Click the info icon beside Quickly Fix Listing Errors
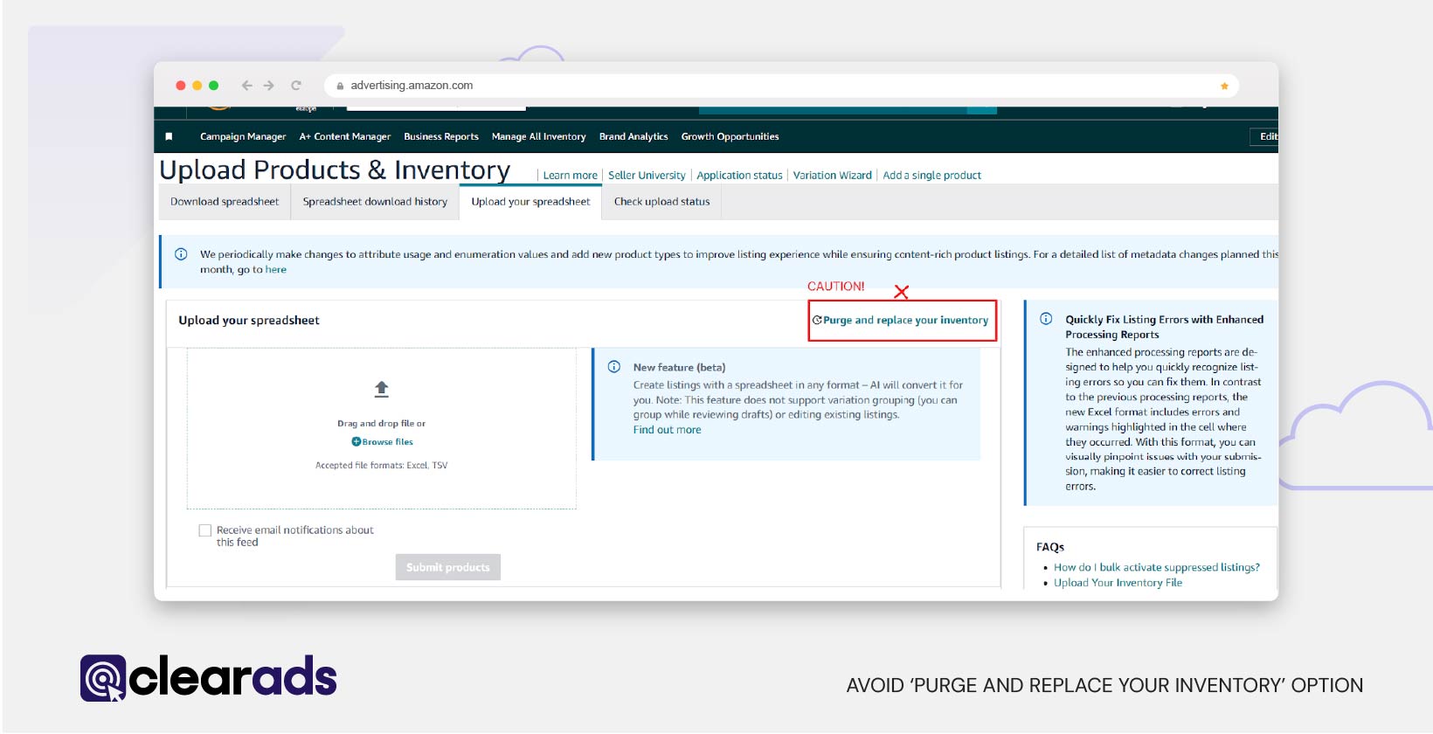This screenshot has height=734, width=1433. (1046, 319)
